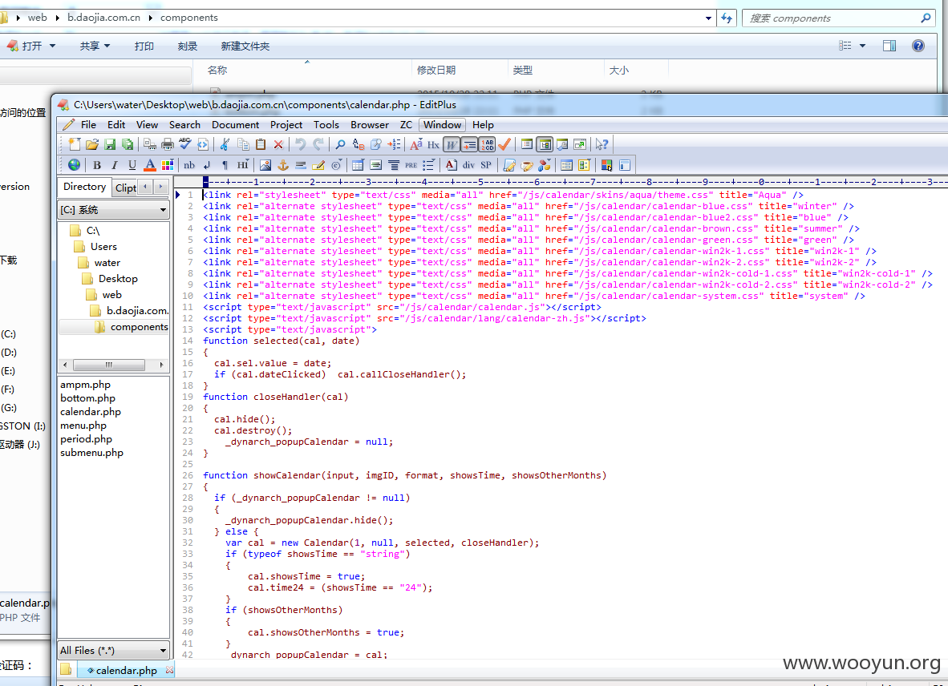Click the globe browser preview icon
The height and width of the screenshot is (686, 948).
tap(74, 165)
